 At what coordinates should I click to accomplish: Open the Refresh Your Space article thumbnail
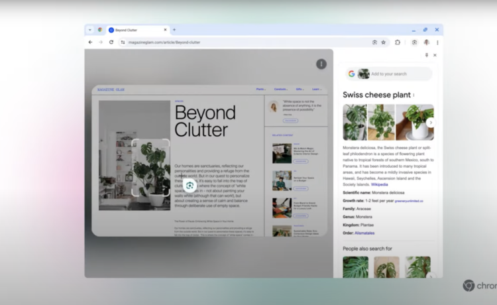click(282, 181)
